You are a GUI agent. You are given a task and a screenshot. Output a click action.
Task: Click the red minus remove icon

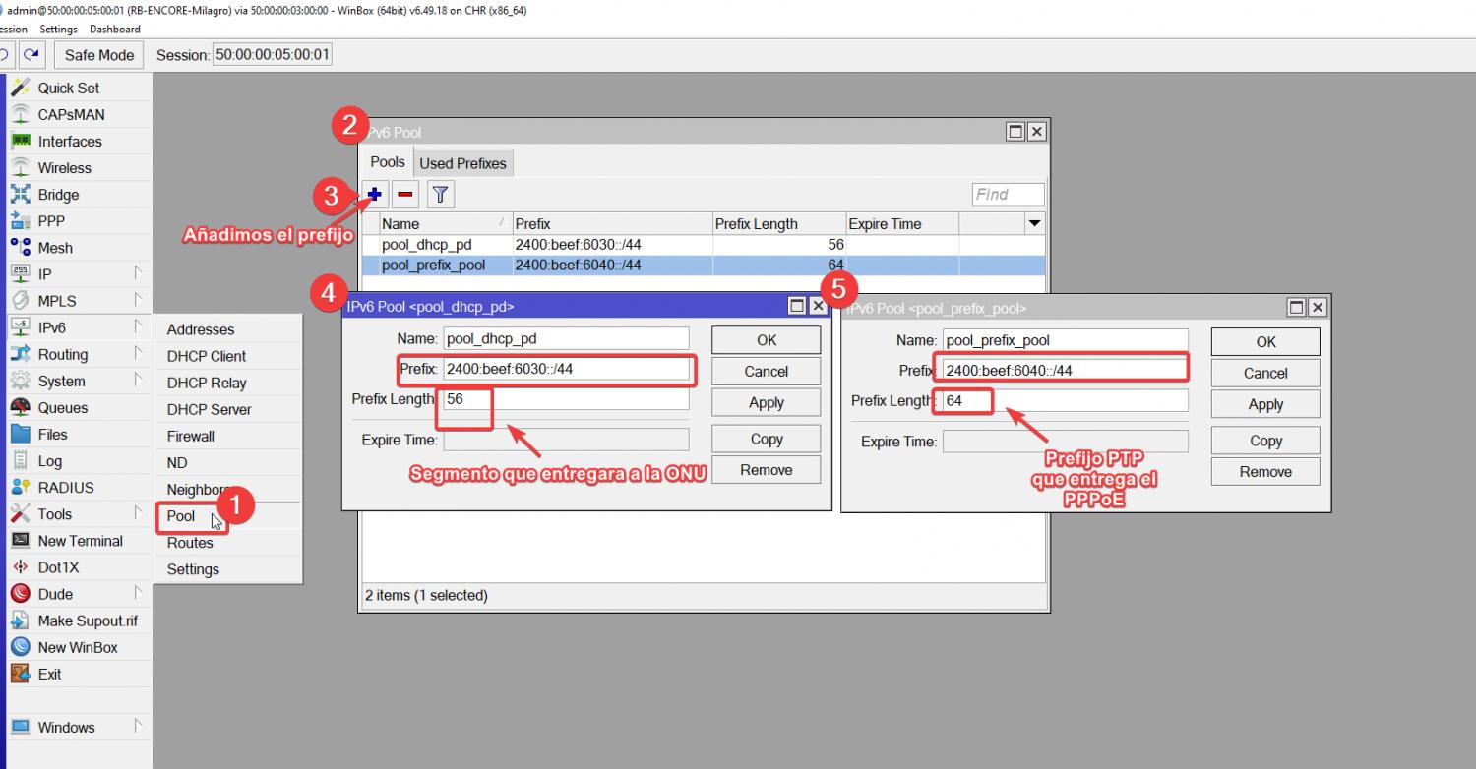[405, 195]
